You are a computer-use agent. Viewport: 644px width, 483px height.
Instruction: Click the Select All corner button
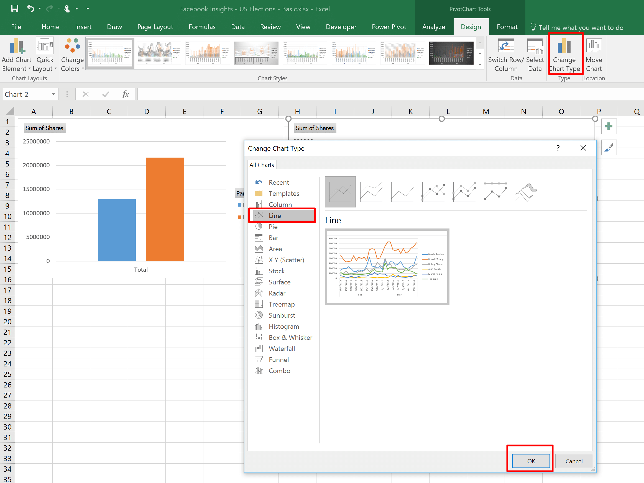click(7, 111)
